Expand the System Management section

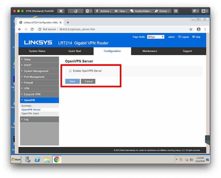39,71
